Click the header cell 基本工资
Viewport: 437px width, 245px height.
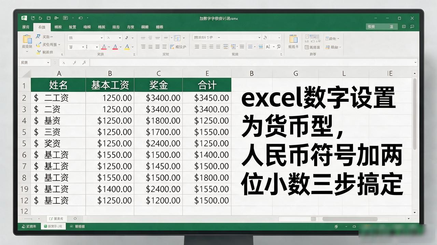coord(110,85)
